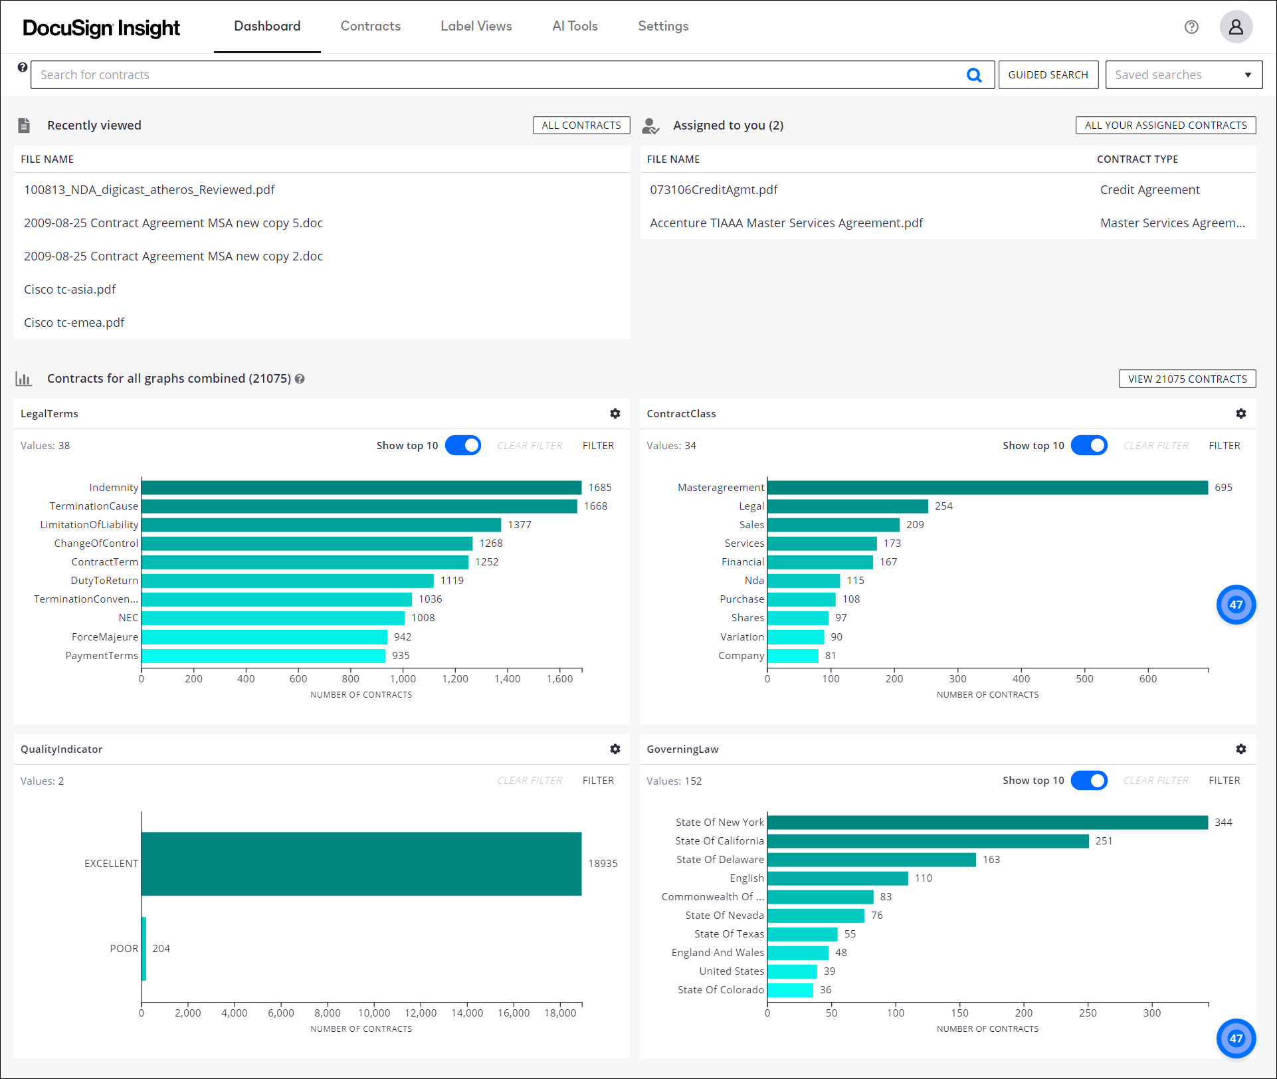Click FILTER in the ContractClass panel
1277x1079 pixels.
click(x=1224, y=445)
